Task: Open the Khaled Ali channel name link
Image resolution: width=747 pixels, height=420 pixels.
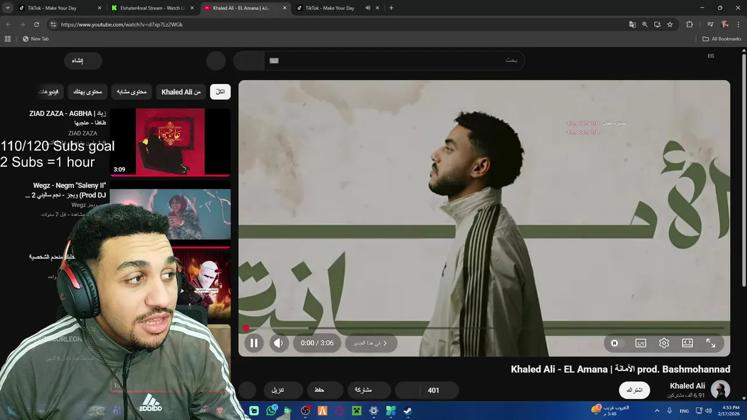Action: 687,386
